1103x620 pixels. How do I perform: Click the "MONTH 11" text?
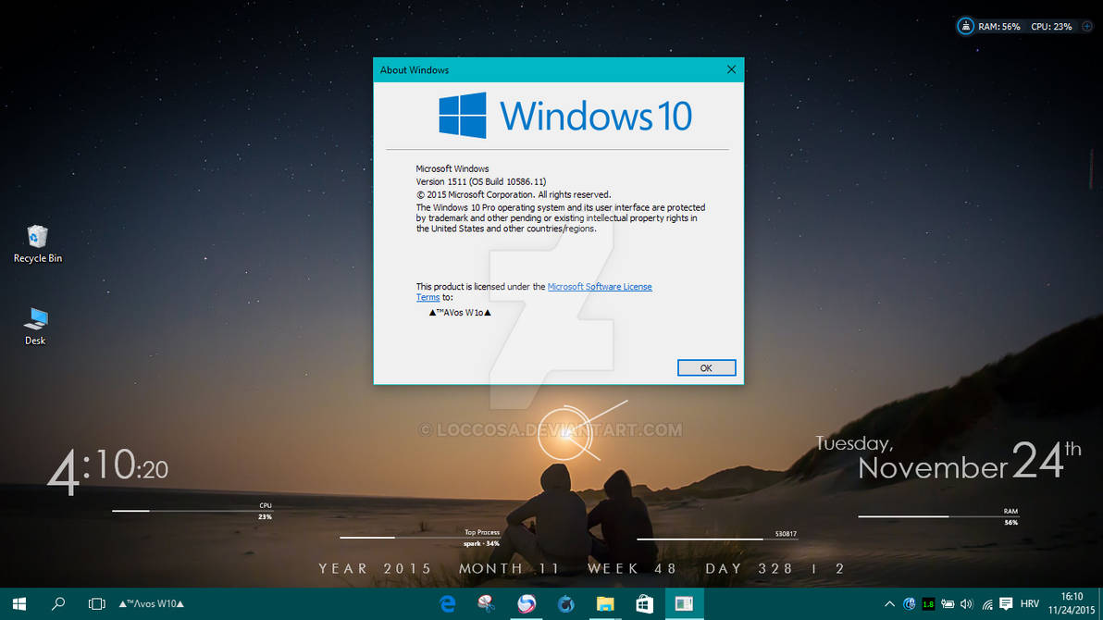click(x=510, y=568)
